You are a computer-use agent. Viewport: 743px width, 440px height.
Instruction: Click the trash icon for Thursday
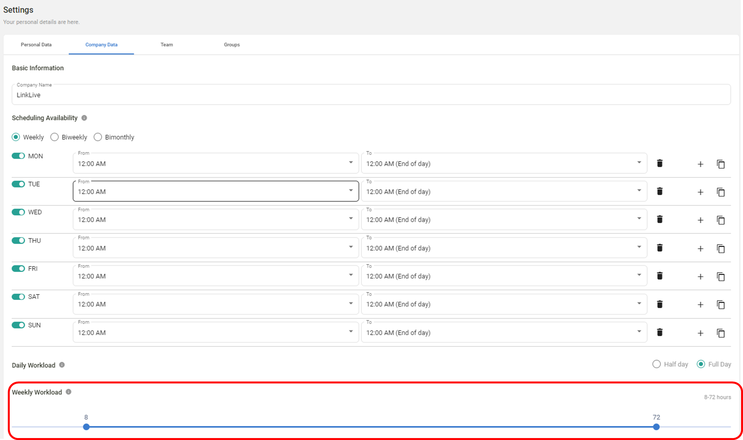(x=659, y=248)
